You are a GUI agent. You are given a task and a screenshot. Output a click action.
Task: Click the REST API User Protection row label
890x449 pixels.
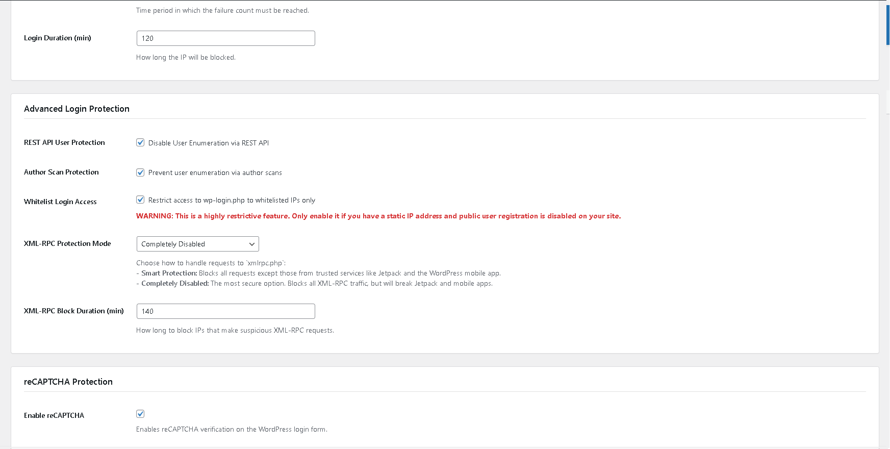(64, 143)
